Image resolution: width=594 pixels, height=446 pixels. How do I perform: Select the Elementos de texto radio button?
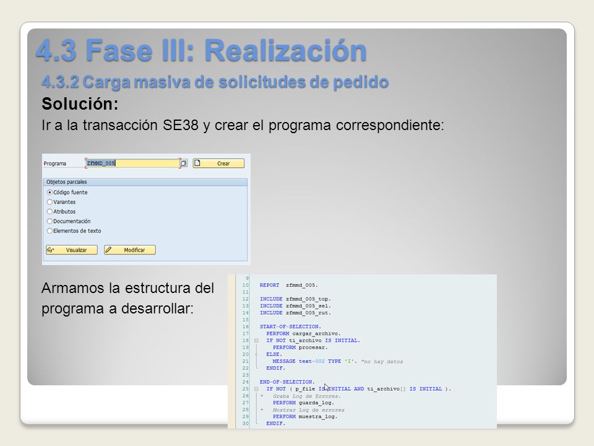[x=49, y=230]
